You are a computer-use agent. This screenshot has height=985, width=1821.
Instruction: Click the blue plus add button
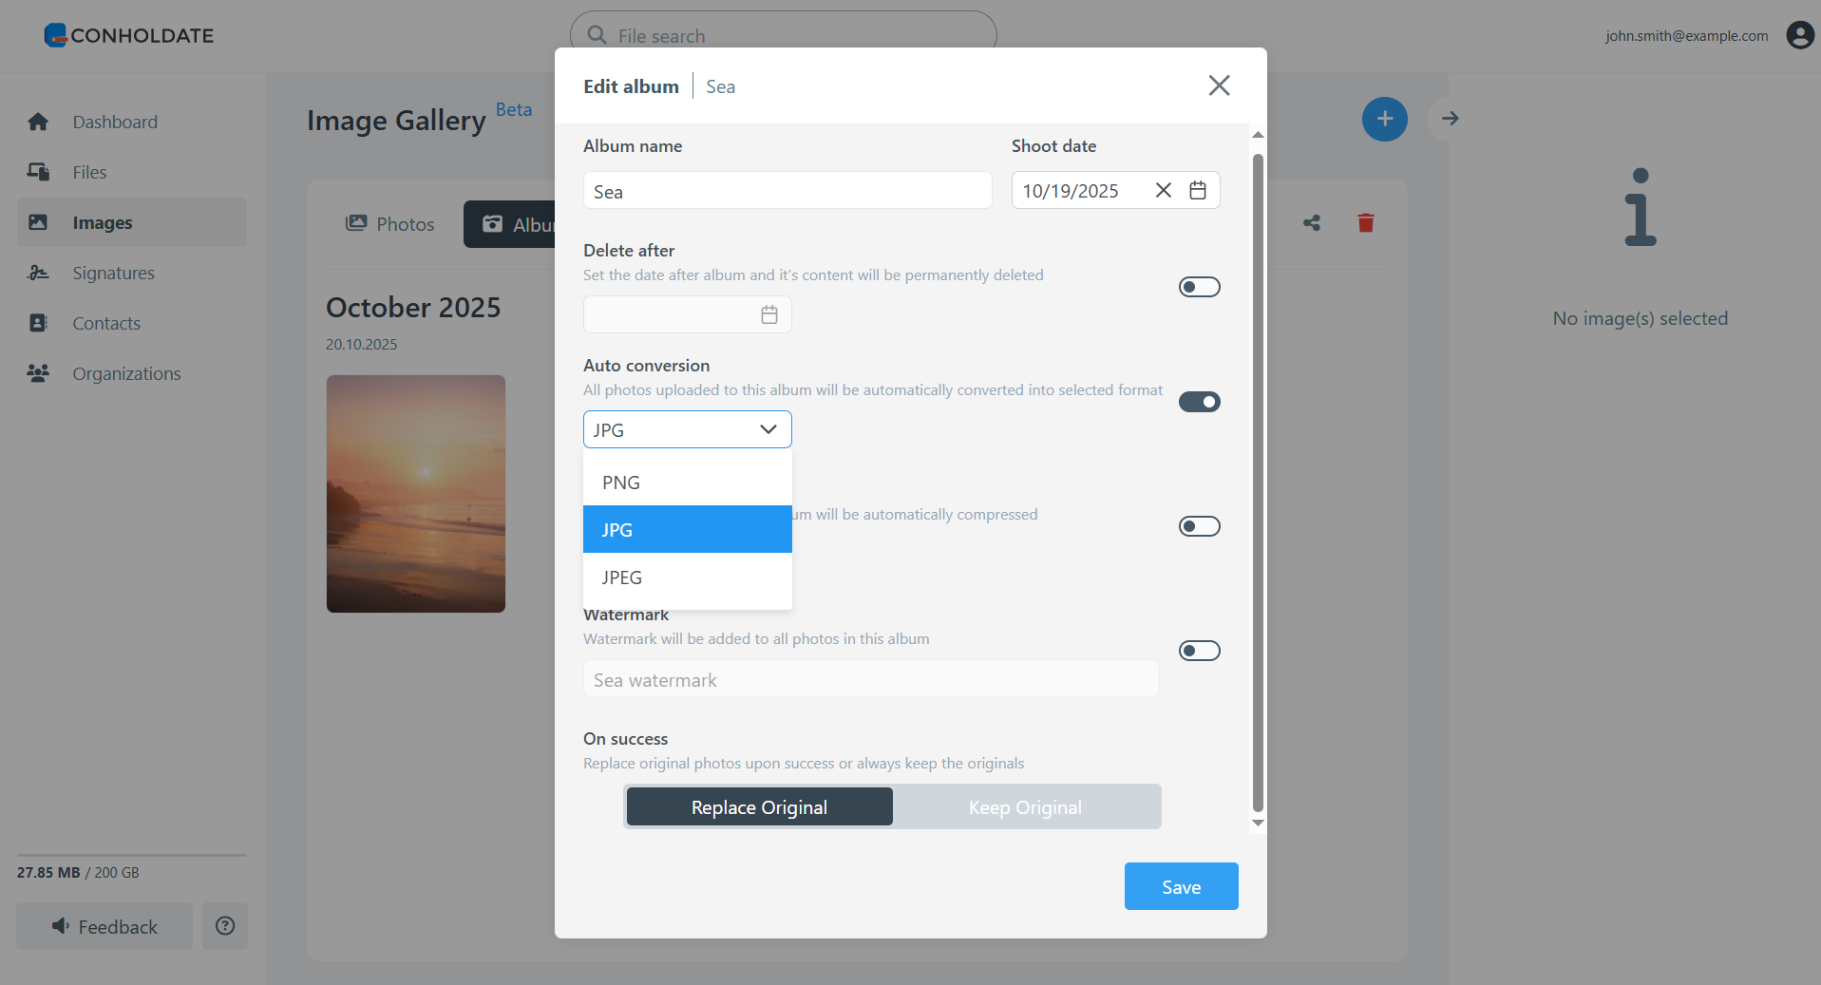pos(1384,119)
